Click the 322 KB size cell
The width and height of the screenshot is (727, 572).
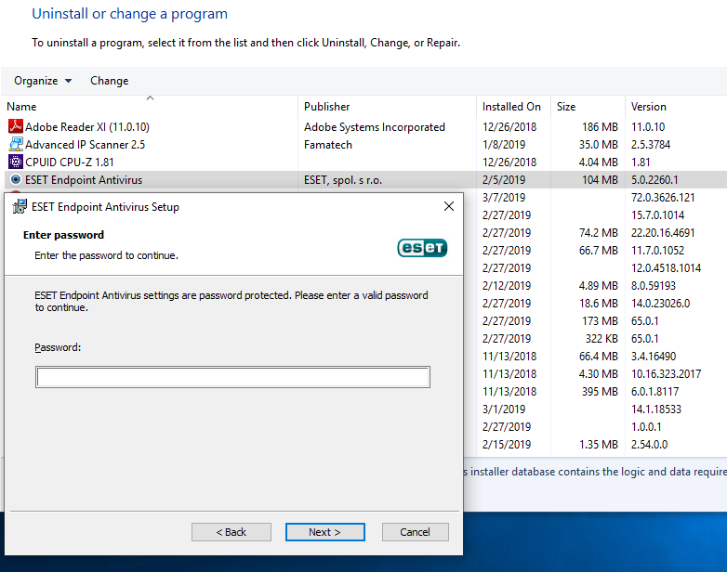coord(601,339)
